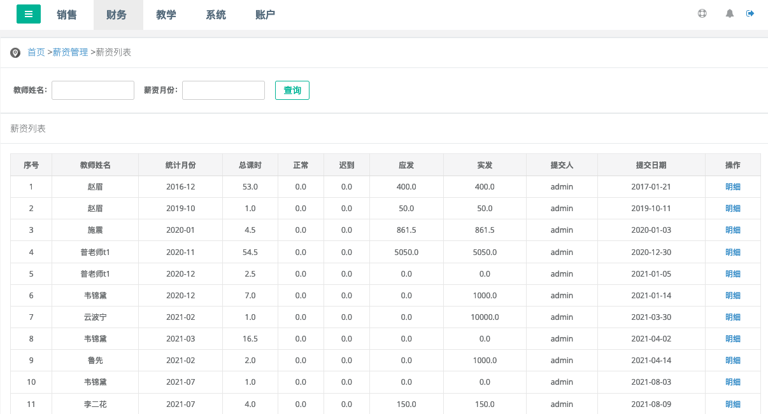The width and height of the screenshot is (768, 414).
Task: Select teacher name 鲁先 in the table
Action: click(x=95, y=360)
